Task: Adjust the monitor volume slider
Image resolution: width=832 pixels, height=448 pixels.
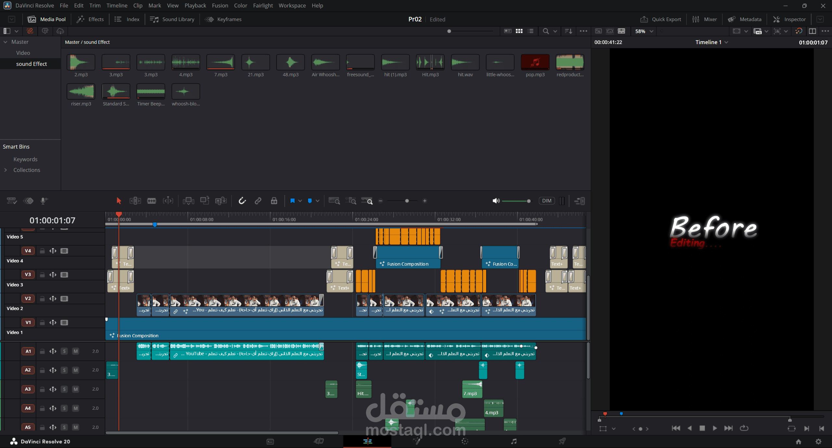Action: tap(516, 201)
